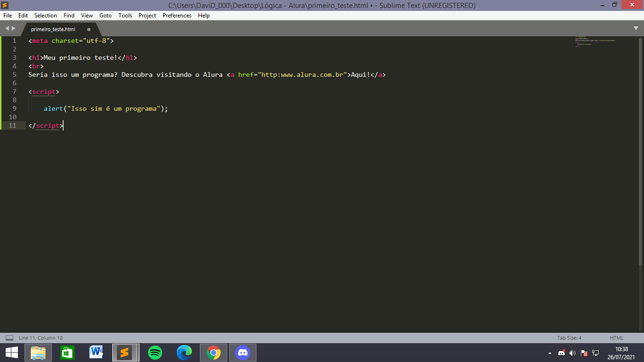
Task: Go to next tab with right arrow
Action: point(14,29)
